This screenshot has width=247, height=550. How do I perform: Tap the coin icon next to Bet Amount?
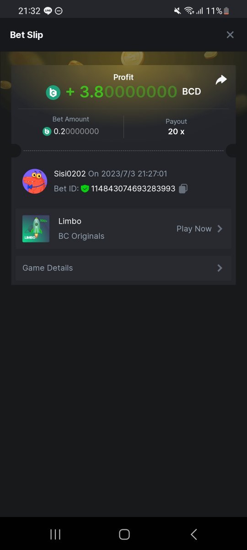point(47,132)
